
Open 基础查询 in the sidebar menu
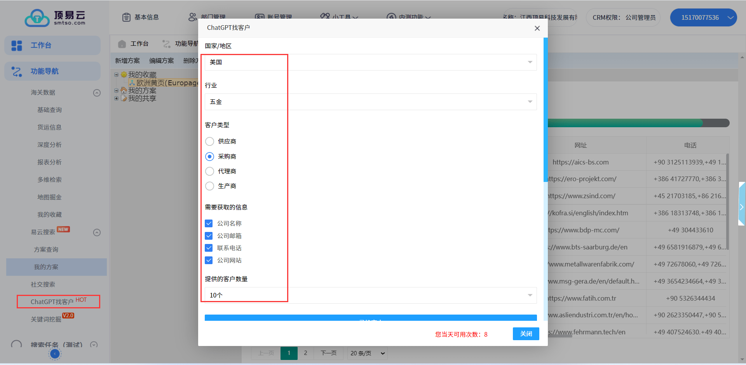click(49, 110)
